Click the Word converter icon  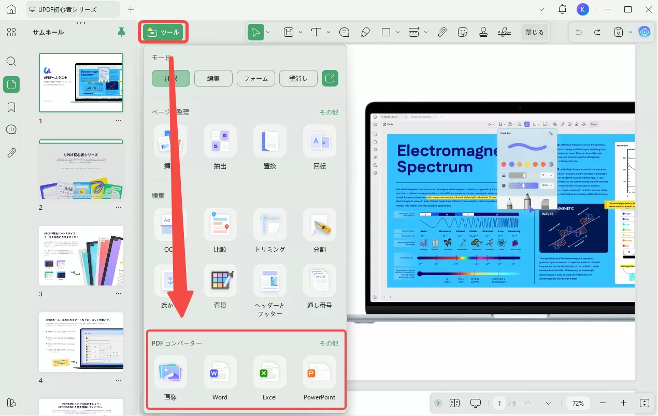tap(220, 372)
